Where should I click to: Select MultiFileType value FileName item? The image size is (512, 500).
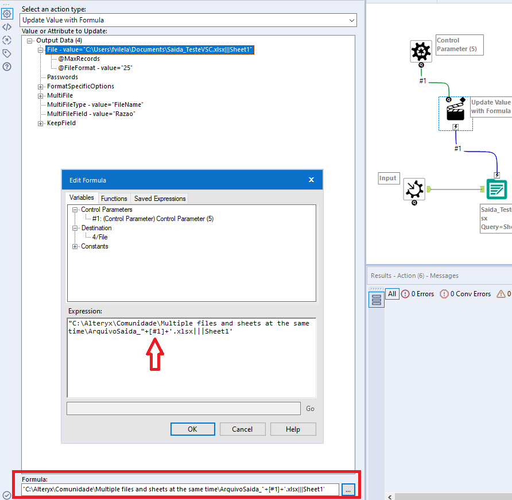(x=95, y=105)
